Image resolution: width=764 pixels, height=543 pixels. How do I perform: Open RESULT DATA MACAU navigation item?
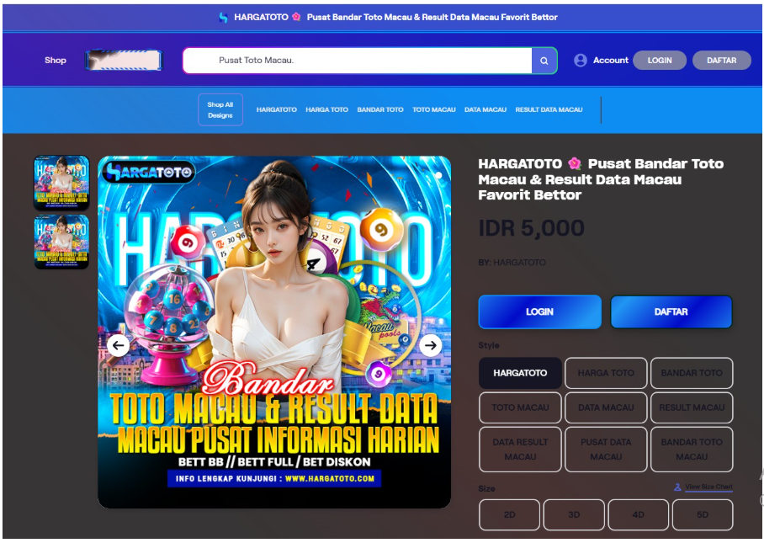coord(549,109)
